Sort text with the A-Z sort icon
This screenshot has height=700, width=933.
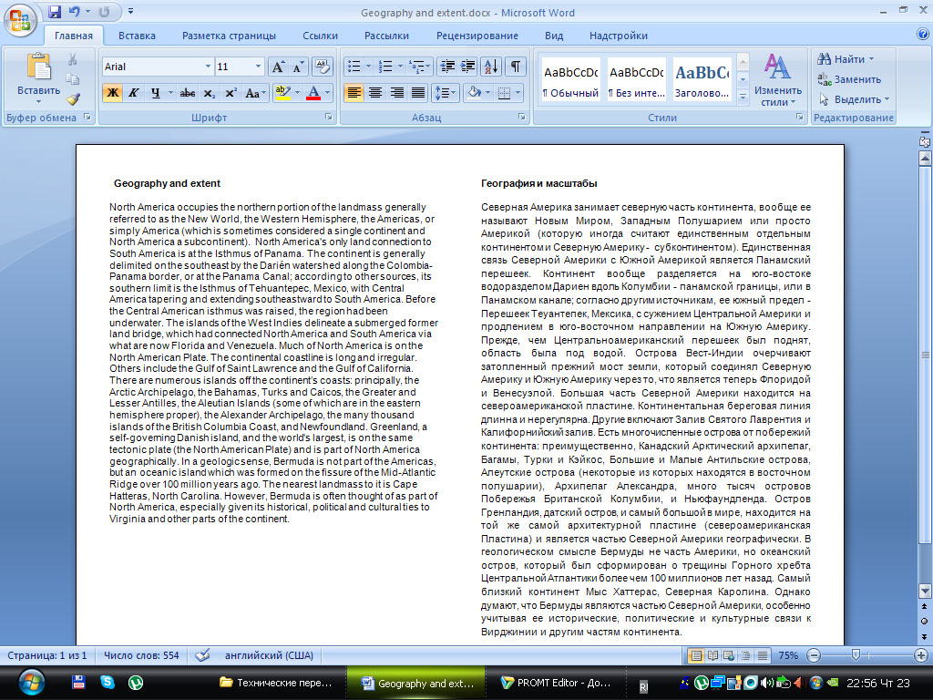491,67
